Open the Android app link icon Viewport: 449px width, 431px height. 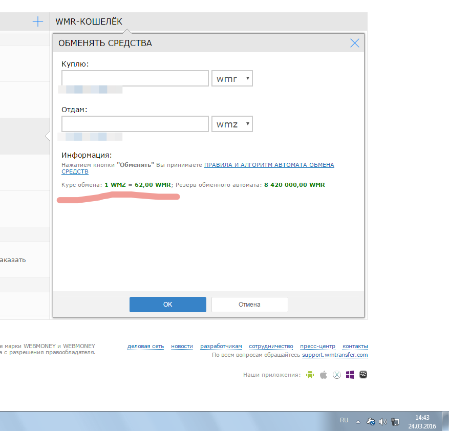click(x=309, y=375)
